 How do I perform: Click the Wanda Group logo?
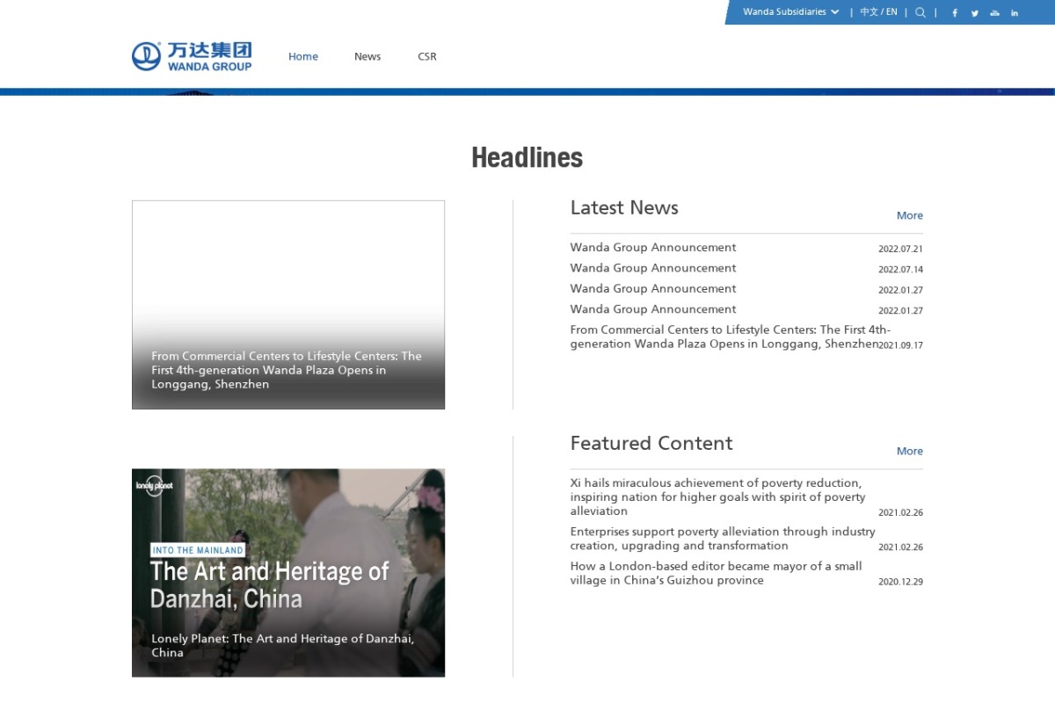[192, 56]
